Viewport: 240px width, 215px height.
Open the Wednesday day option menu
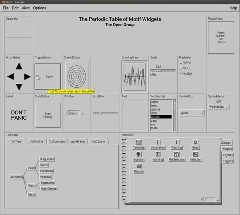pyautogui.click(x=219, y=106)
